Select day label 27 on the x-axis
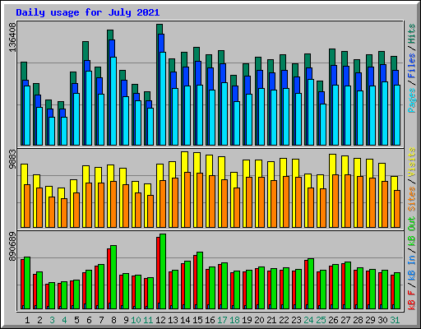 [x=345, y=320]
